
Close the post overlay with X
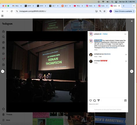[x=132, y=21]
